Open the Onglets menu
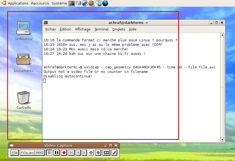The height and width of the screenshot is (161, 235). [119, 29]
